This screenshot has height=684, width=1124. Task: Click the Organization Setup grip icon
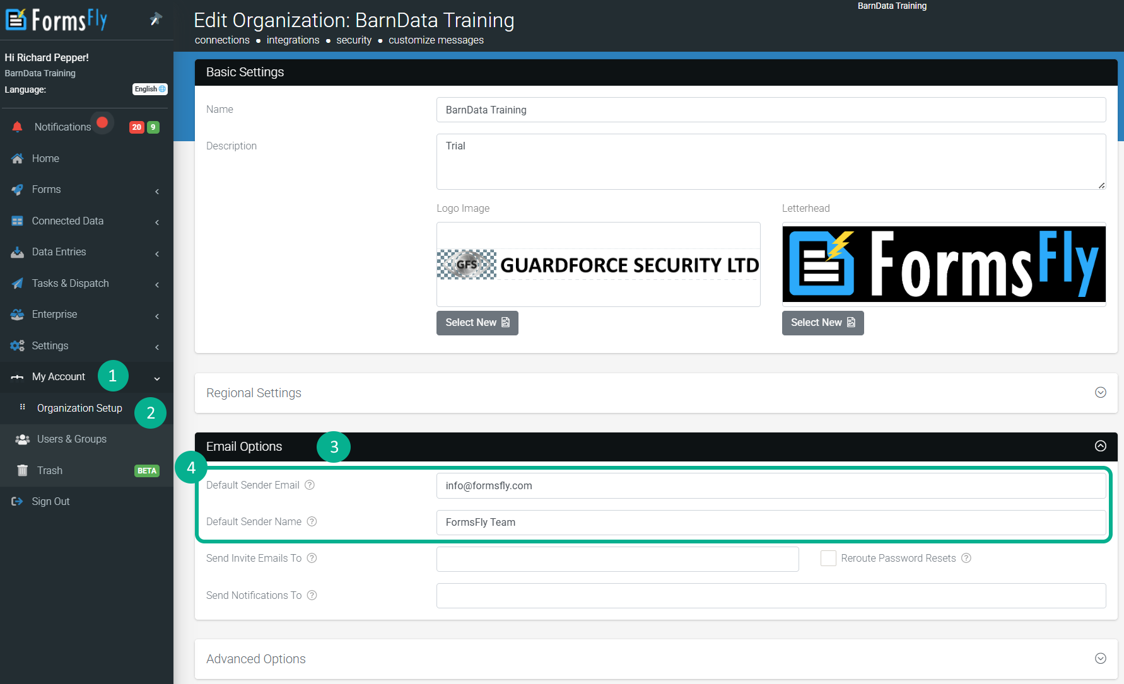pyautogui.click(x=23, y=407)
